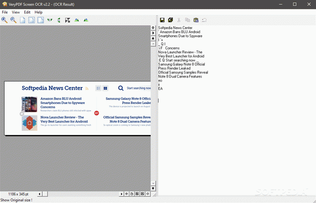This screenshot has height=203, width=316.
Task: Click 'Softpedia News Center' line in OCR text
Action: [x=175, y=28]
